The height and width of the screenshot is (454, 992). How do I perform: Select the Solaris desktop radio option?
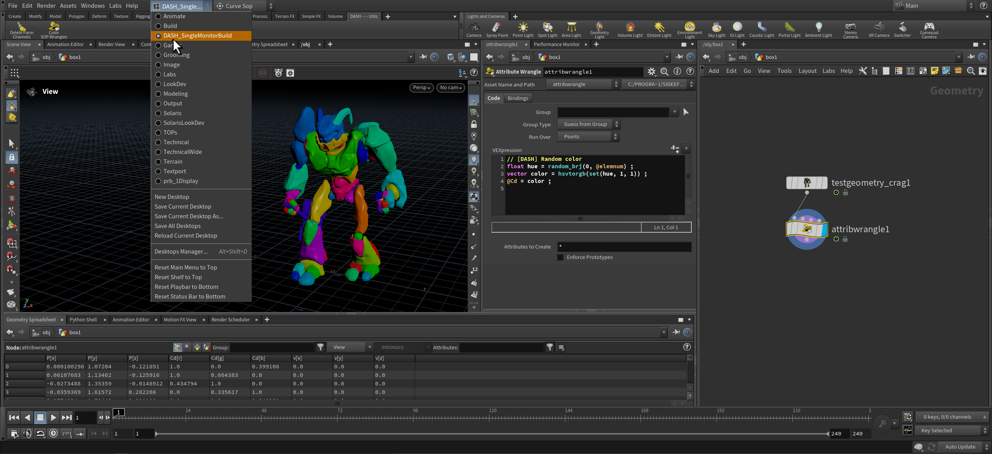point(158,113)
